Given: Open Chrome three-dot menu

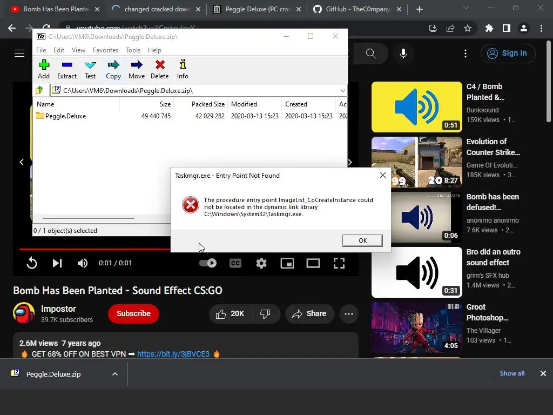Looking at the screenshot, I should click(x=541, y=28).
